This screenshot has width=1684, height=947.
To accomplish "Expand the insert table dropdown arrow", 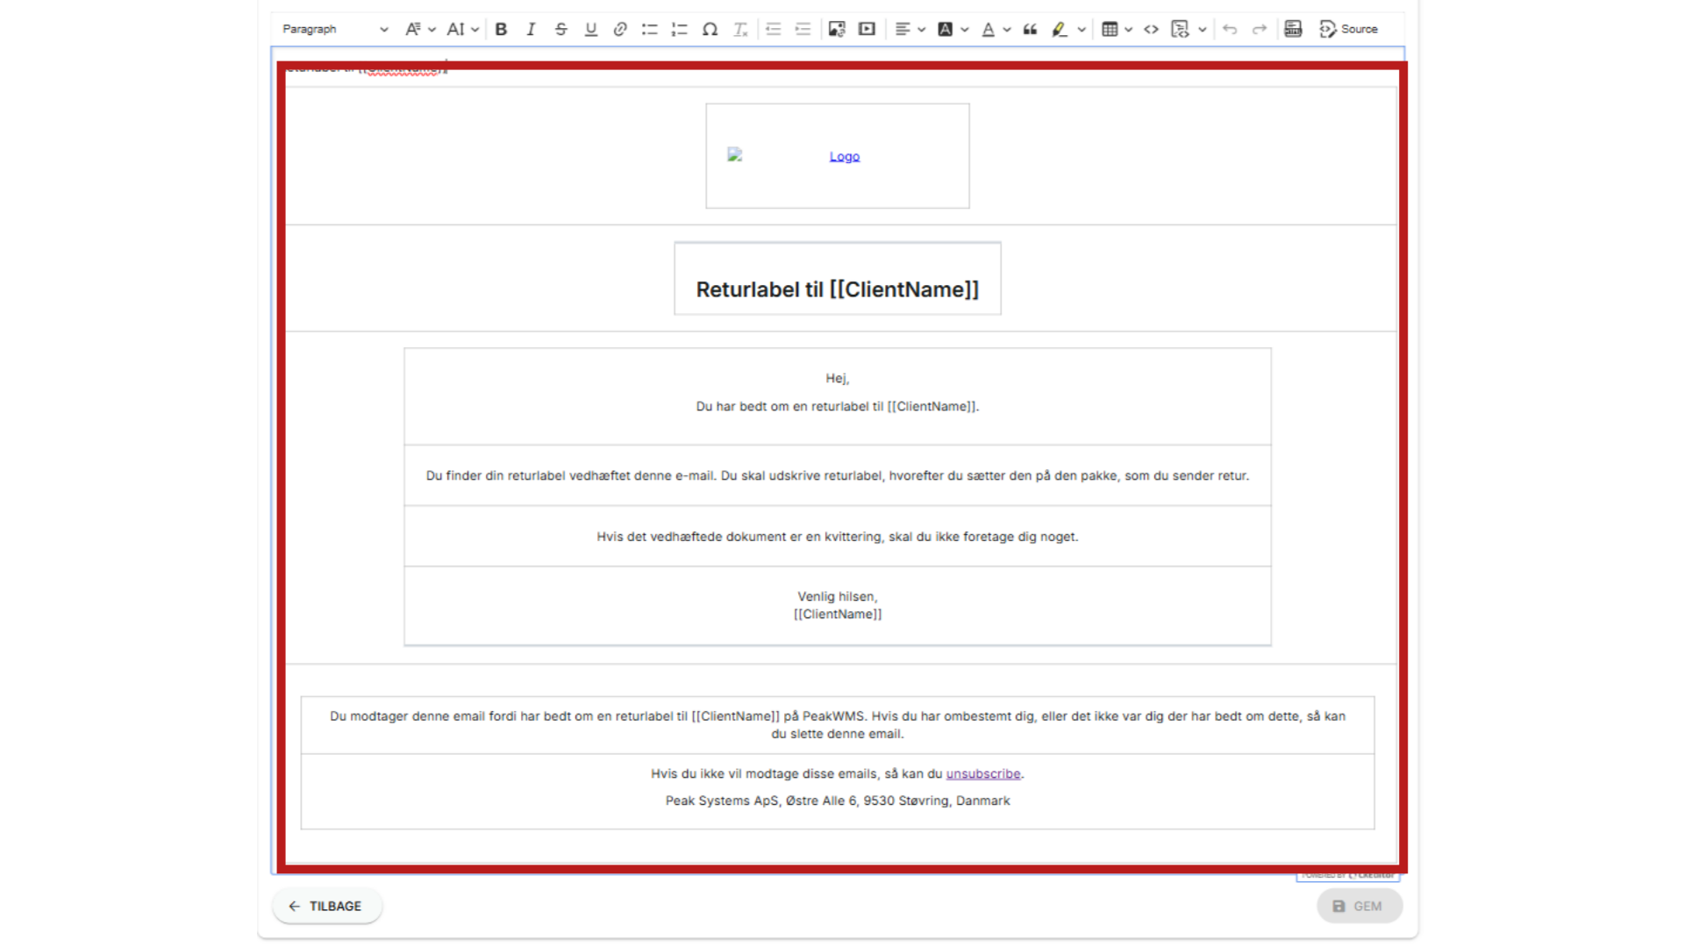I will (x=1129, y=29).
